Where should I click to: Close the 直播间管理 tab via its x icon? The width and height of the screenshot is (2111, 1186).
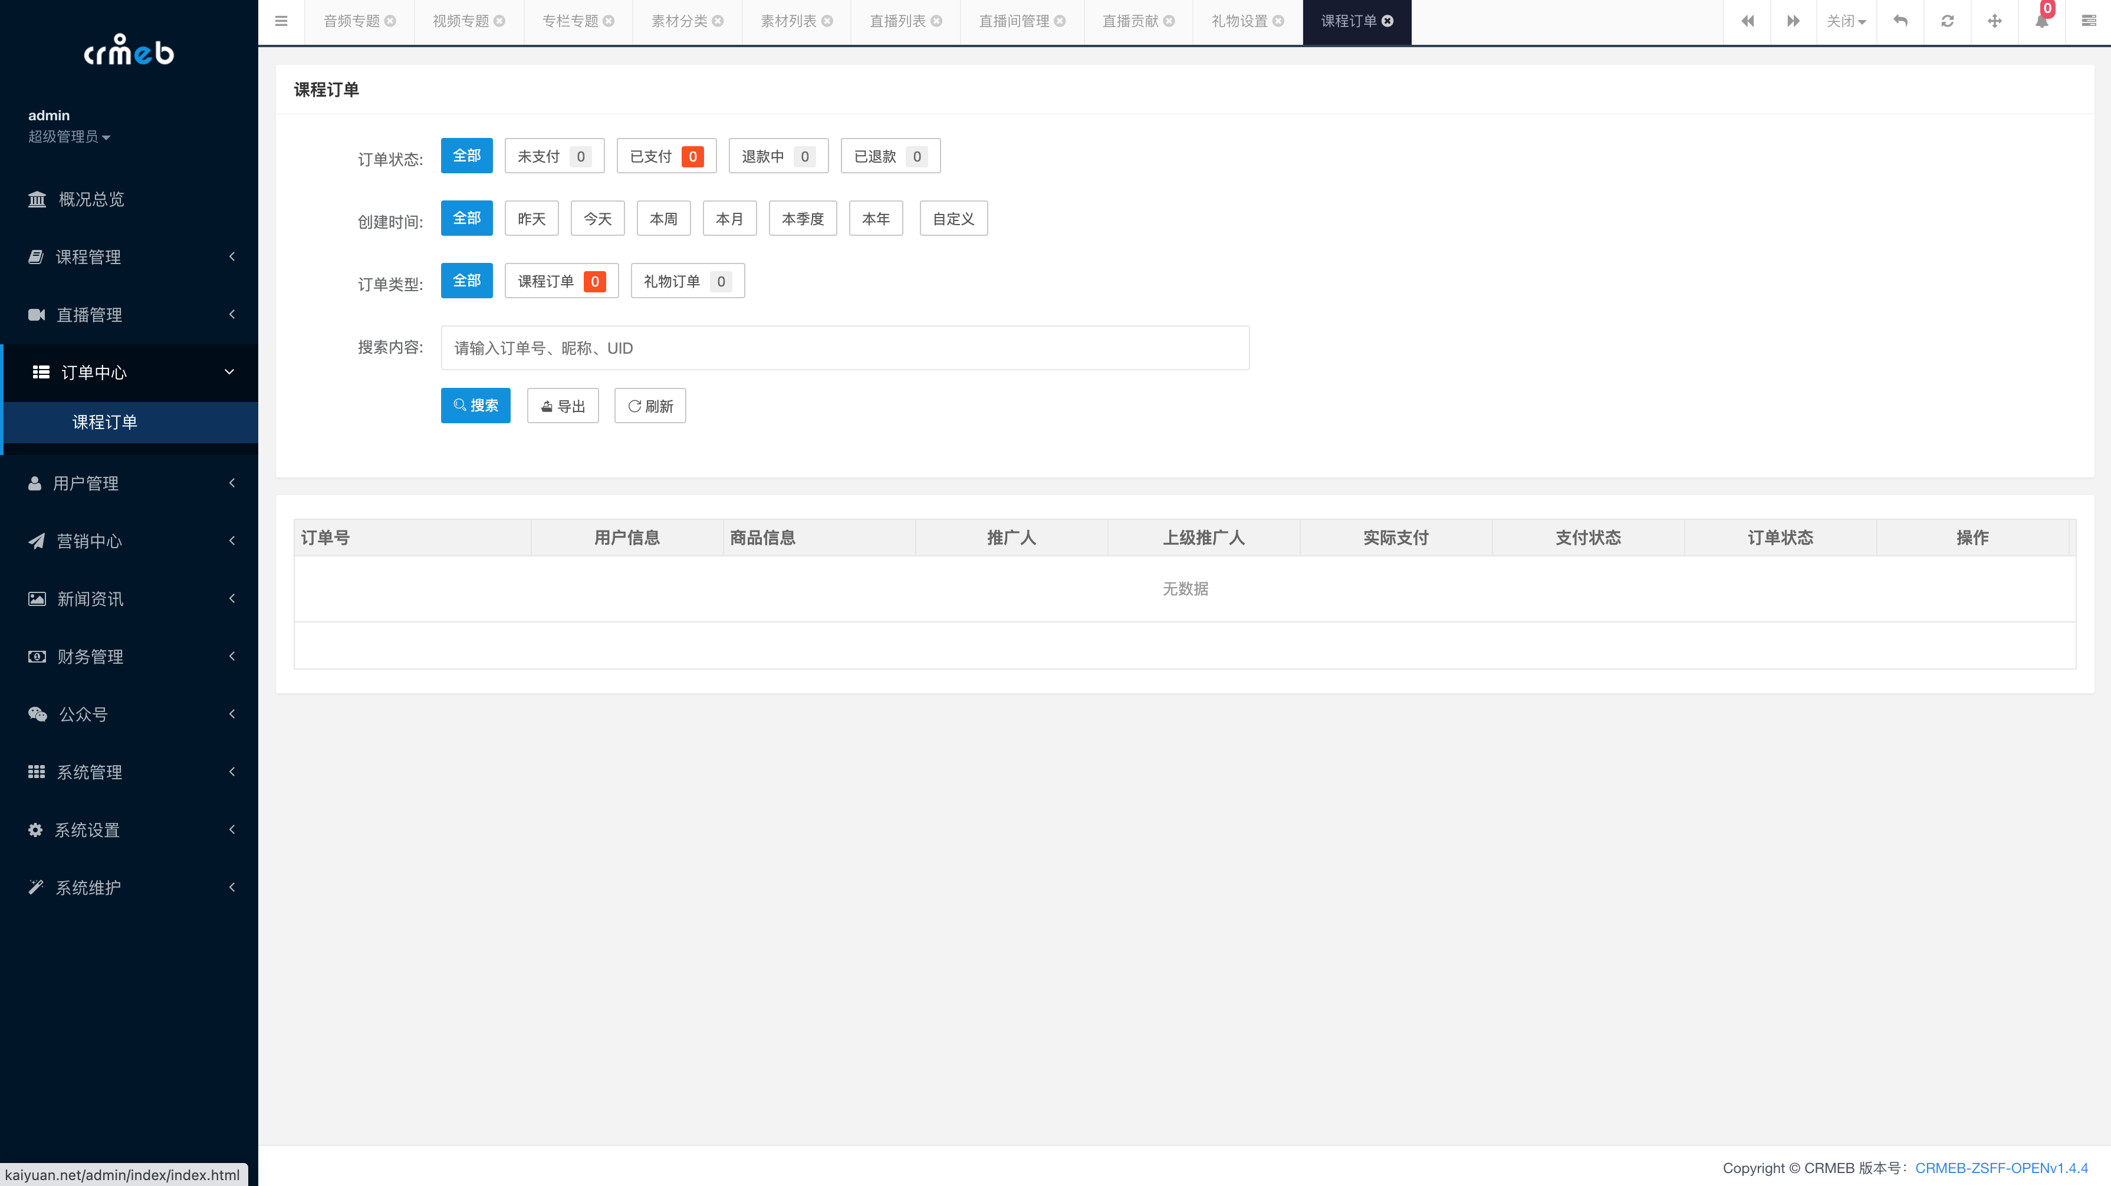tap(1060, 21)
